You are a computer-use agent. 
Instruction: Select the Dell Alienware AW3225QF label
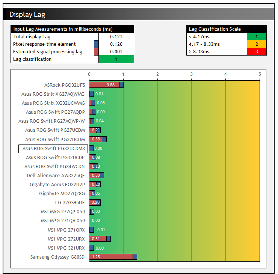coord(56,176)
